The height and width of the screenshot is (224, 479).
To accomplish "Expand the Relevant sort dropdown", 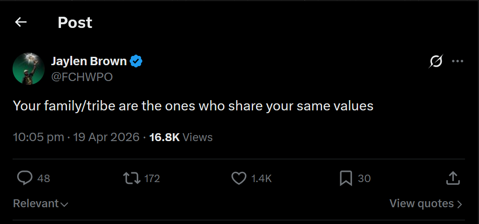I will 40,204.
